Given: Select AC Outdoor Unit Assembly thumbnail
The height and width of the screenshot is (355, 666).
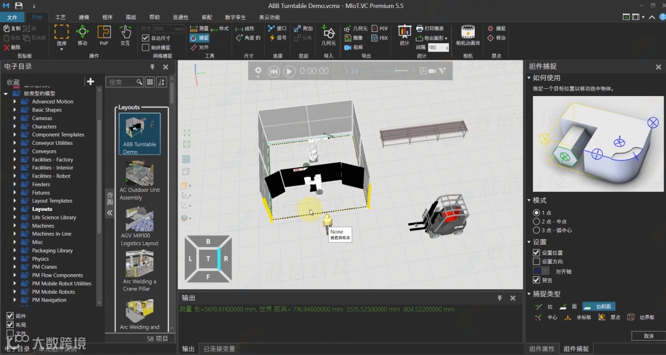Looking at the screenshot, I should pos(139,175).
